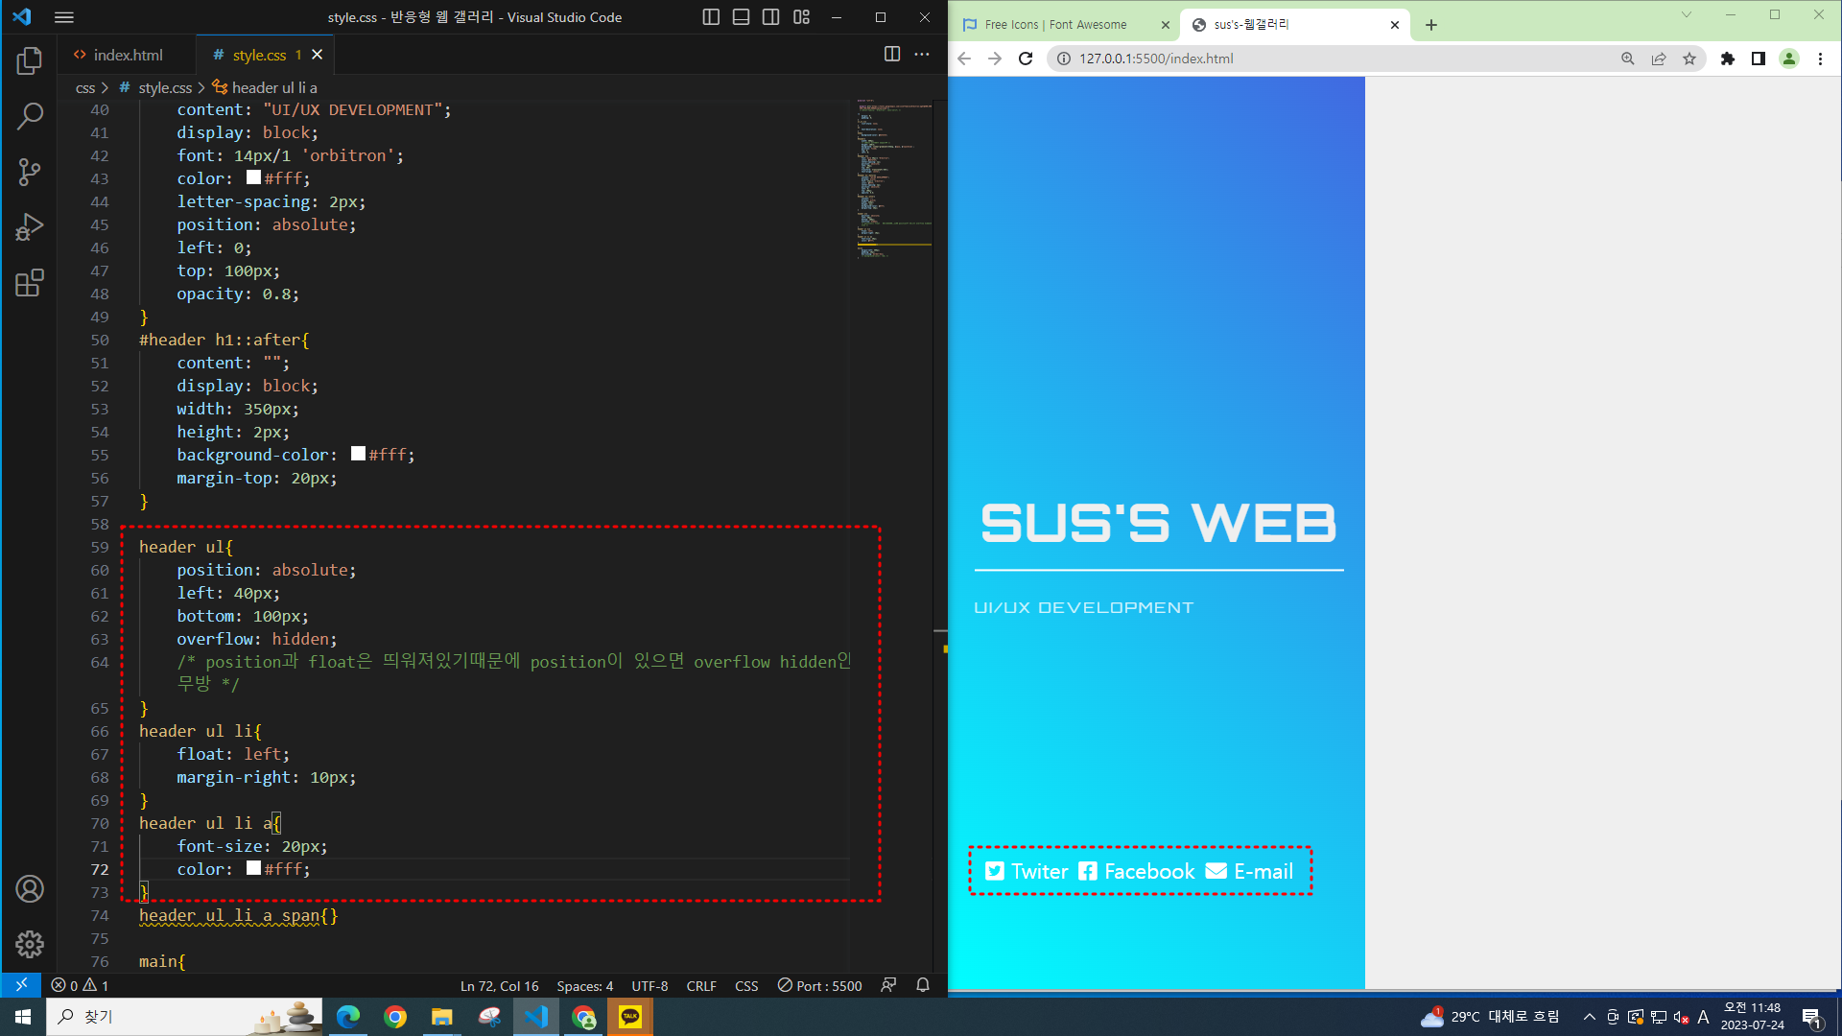The width and height of the screenshot is (1842, 1036).
Task: Click the browser address bar URL
Action: [1156, 59]
